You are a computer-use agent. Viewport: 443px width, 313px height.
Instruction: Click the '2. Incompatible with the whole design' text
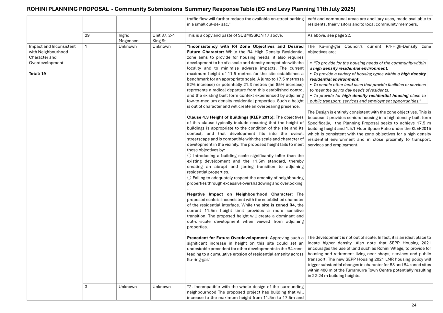click(x=245, y=292)
